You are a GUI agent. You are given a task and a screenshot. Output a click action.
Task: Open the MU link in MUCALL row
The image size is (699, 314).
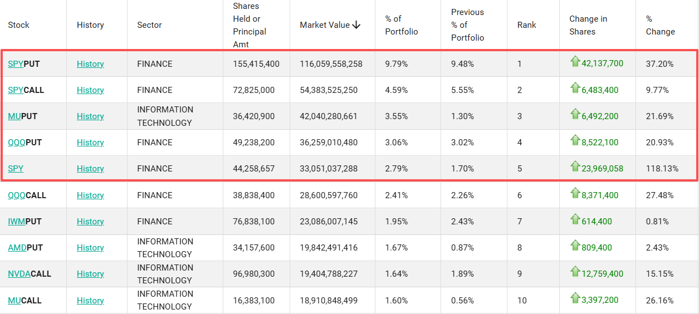(14, 301)
